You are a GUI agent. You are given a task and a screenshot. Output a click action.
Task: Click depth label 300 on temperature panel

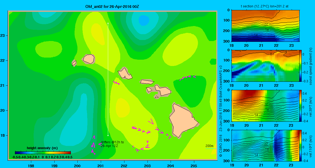tap(227, 41)
